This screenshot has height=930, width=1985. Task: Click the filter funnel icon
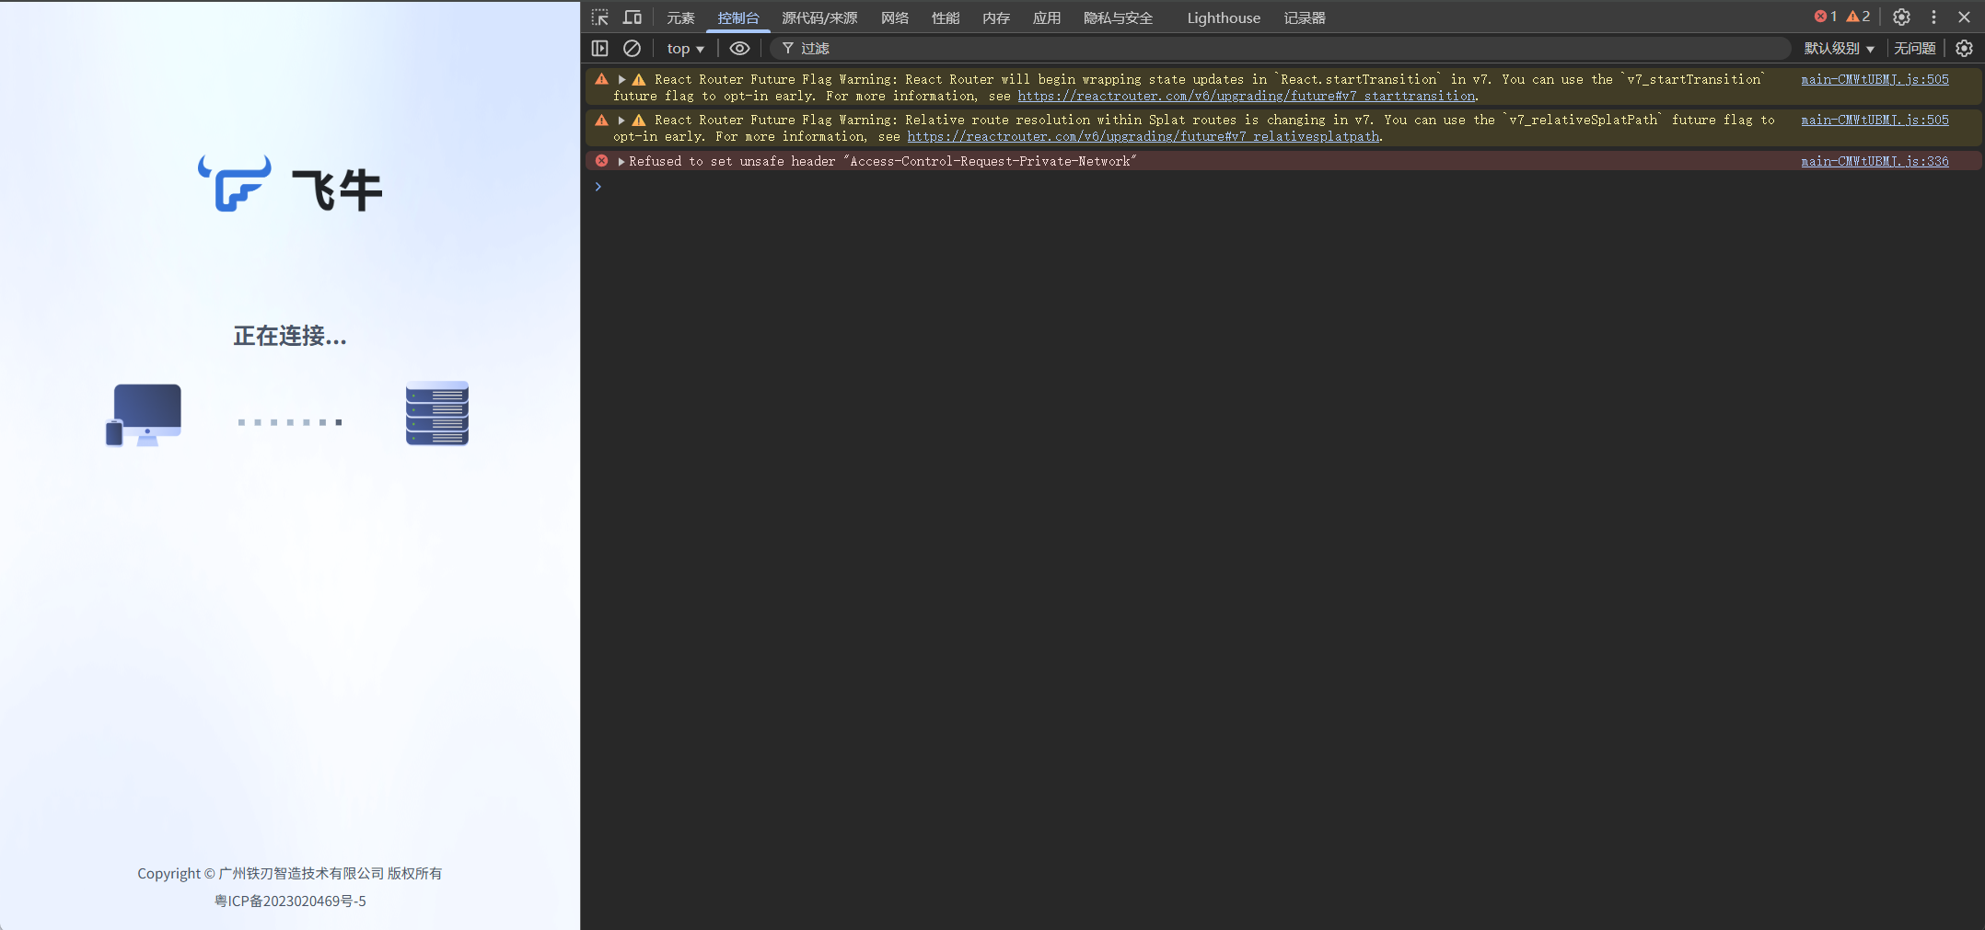click(x=788, y=48)
